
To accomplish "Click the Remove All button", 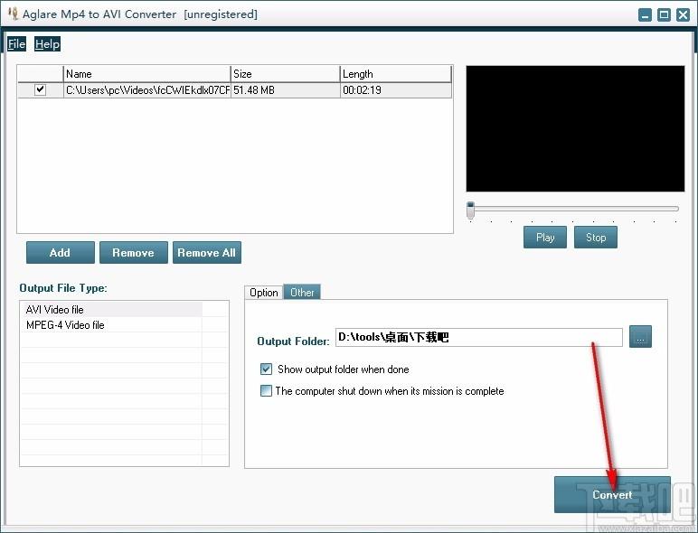I will point(206,253).
